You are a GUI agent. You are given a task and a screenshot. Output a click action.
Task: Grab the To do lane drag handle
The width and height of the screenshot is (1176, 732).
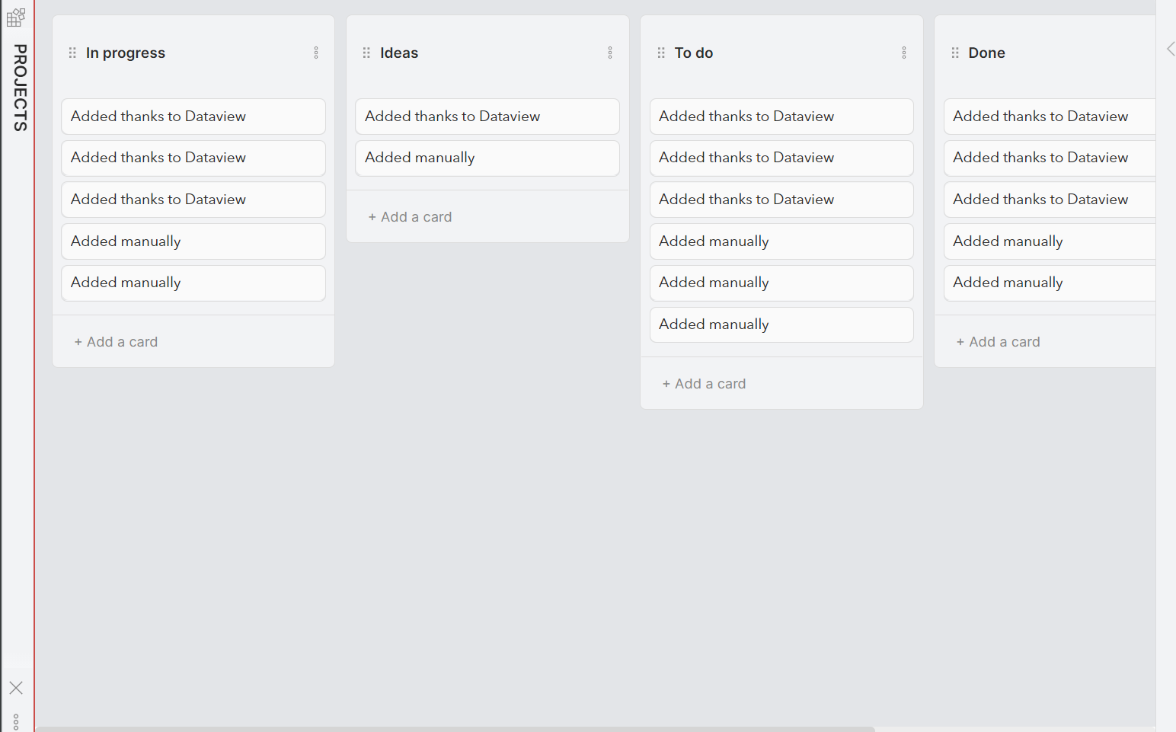coord(661,53)
